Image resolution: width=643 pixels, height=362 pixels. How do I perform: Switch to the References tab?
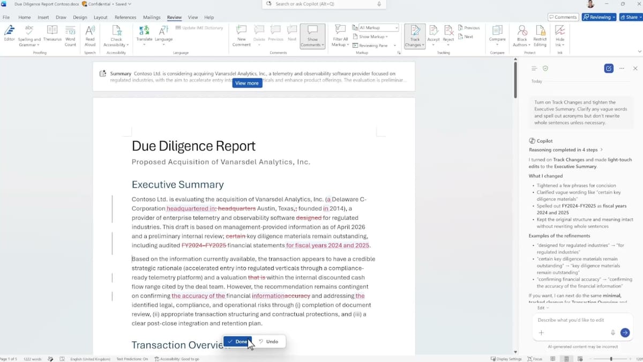point(125,17)
